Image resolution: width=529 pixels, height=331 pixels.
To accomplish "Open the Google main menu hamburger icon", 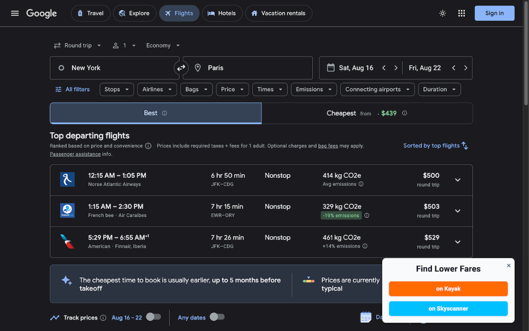I will 14,13.
